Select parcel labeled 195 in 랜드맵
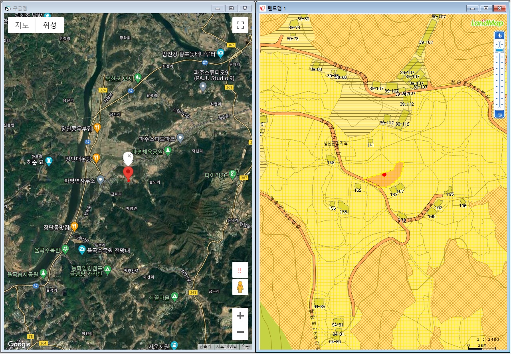This screenshot has width=511, height=354. [450, 190]
